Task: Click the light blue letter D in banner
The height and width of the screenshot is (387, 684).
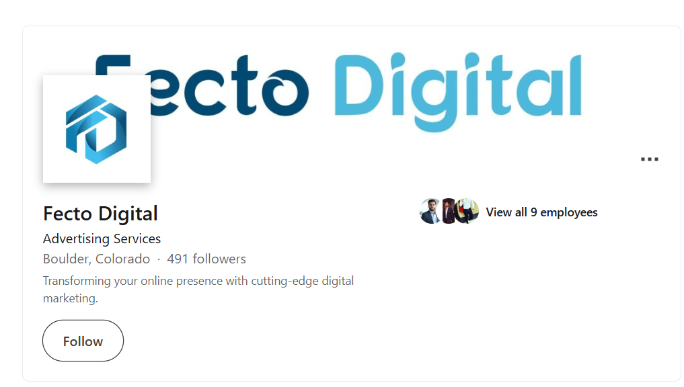Action: (360, 84)
